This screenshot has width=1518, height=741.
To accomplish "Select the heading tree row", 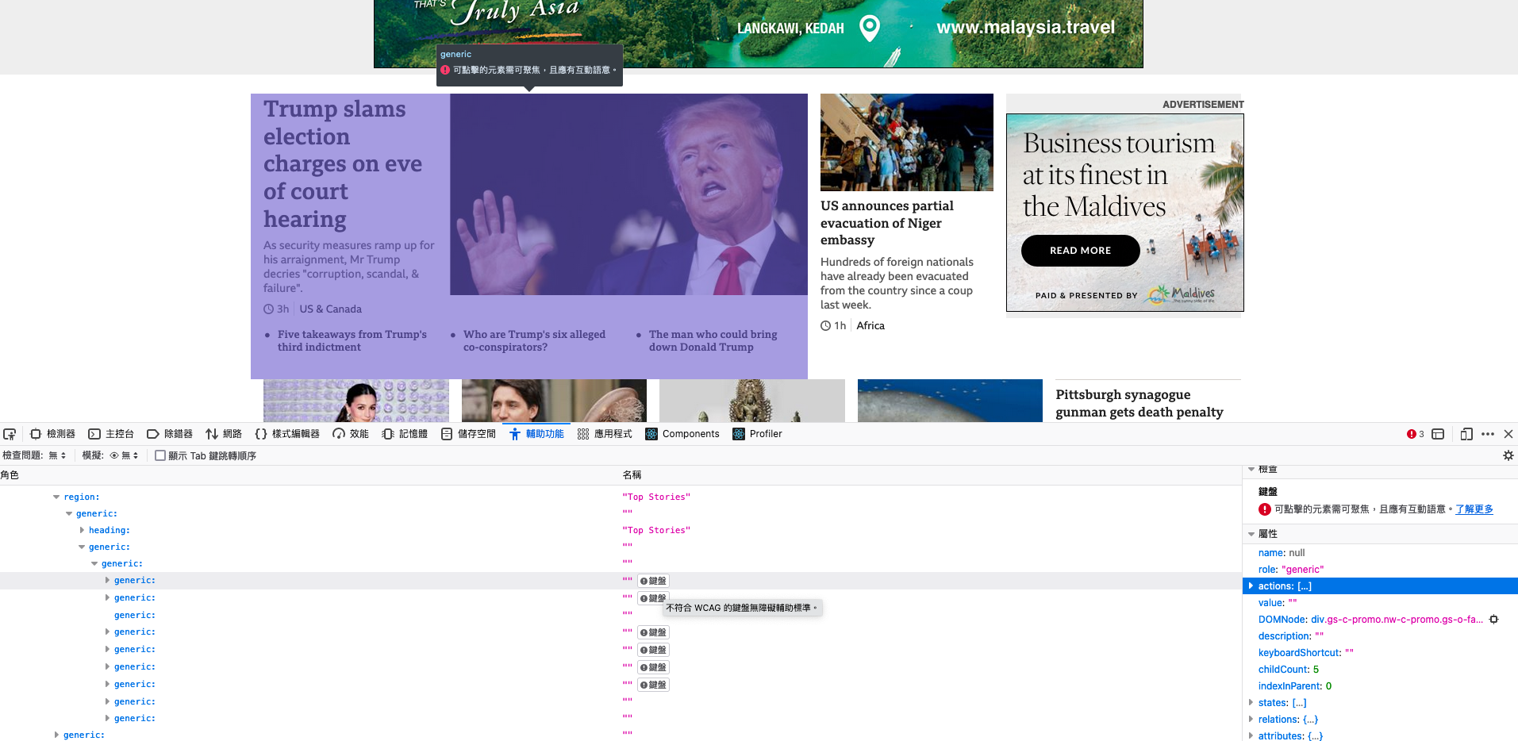I will [621, 530].
